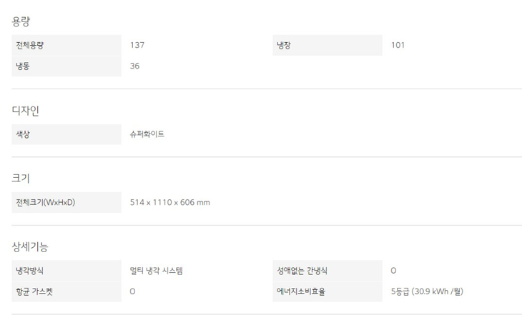Click the 514 x 1110 x 606 mm value
The width and height of the screenshot is (522, 315).
coord(170,202)
